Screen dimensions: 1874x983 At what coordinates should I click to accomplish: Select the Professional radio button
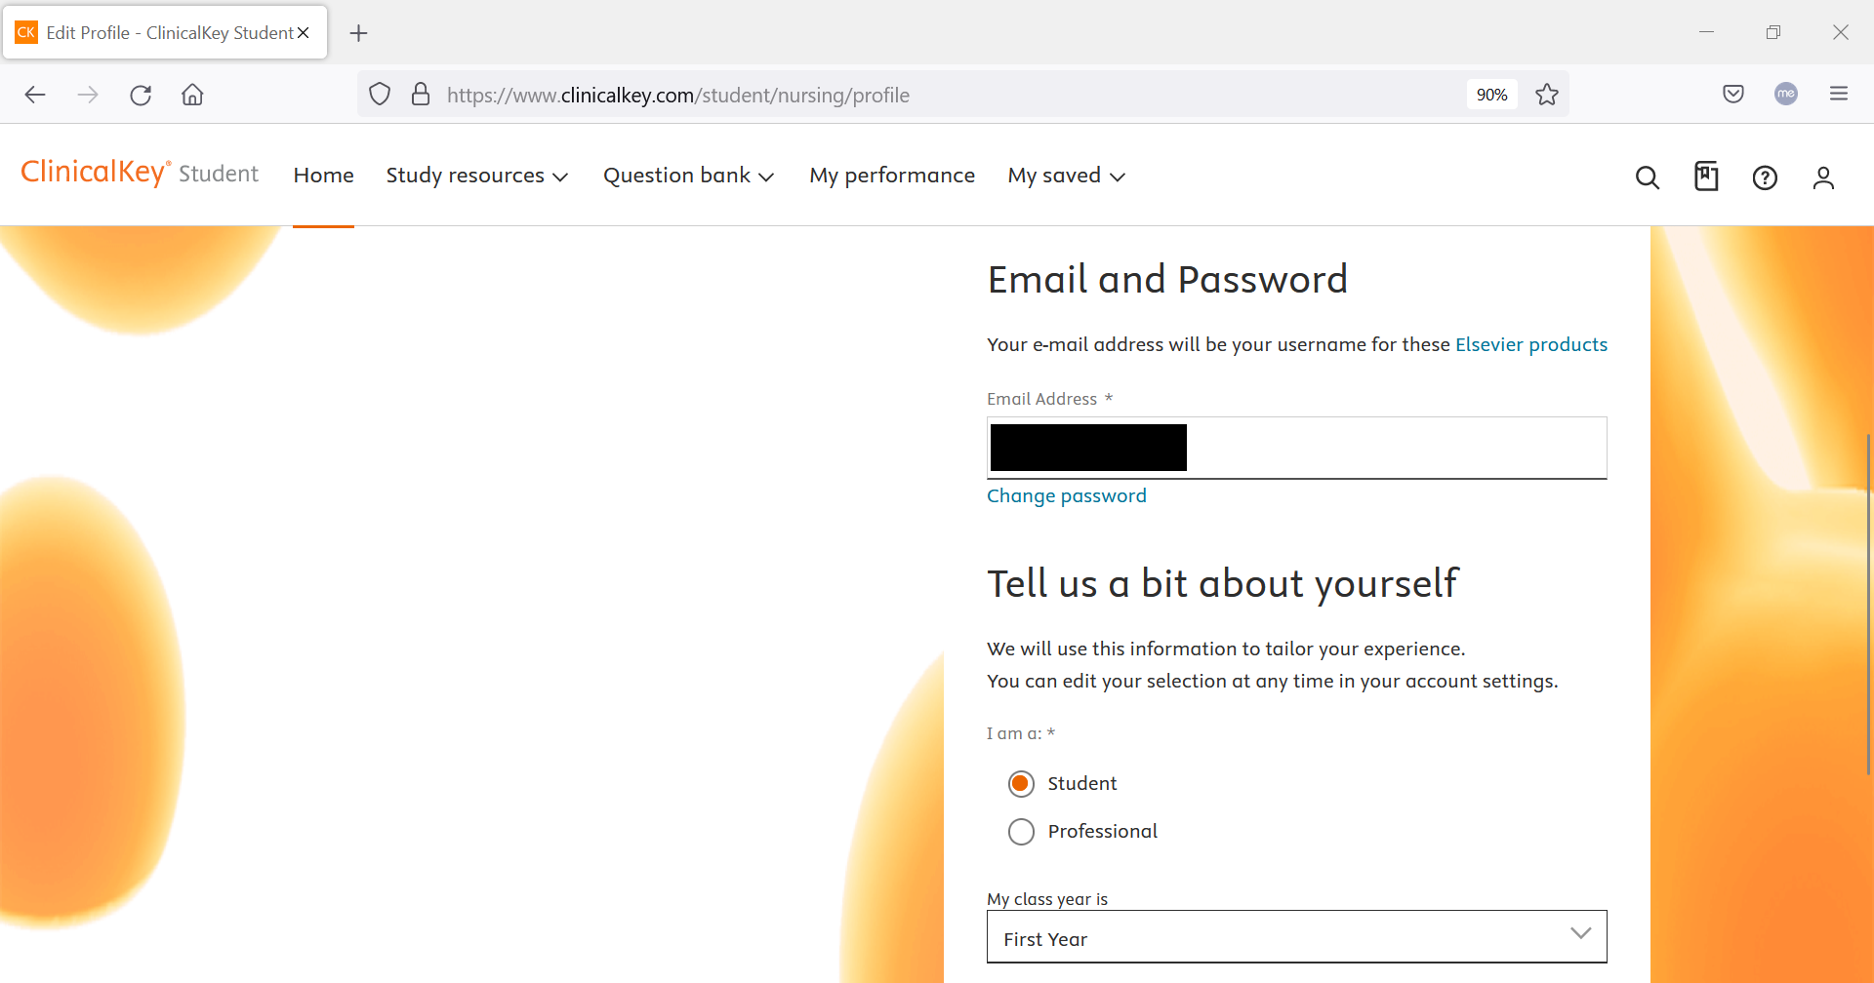tap(1021, 832)
